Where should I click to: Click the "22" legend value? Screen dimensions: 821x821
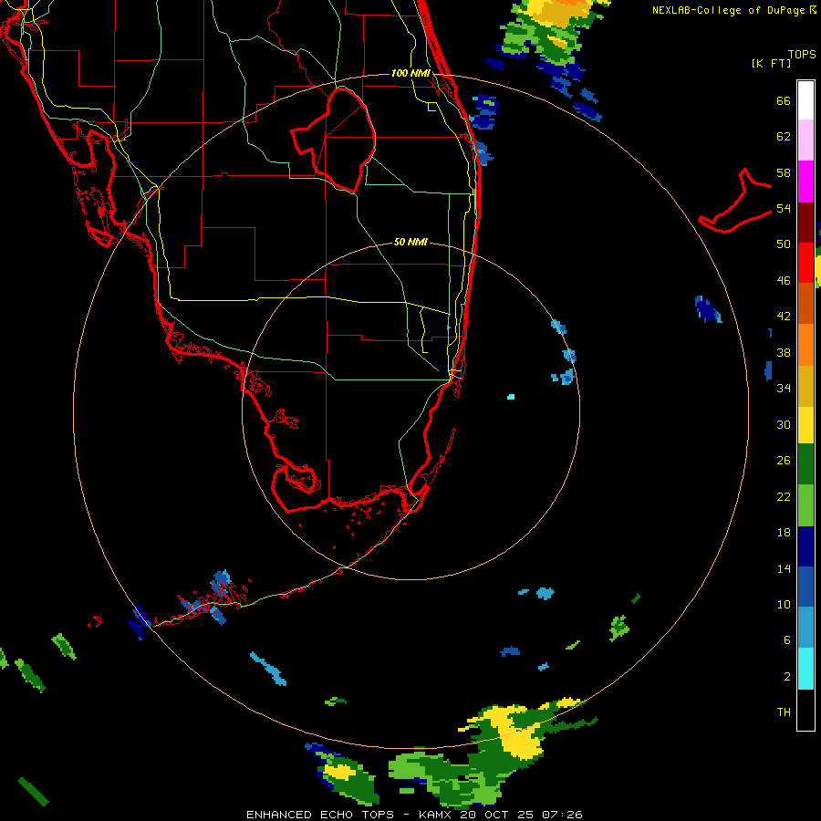784,497
